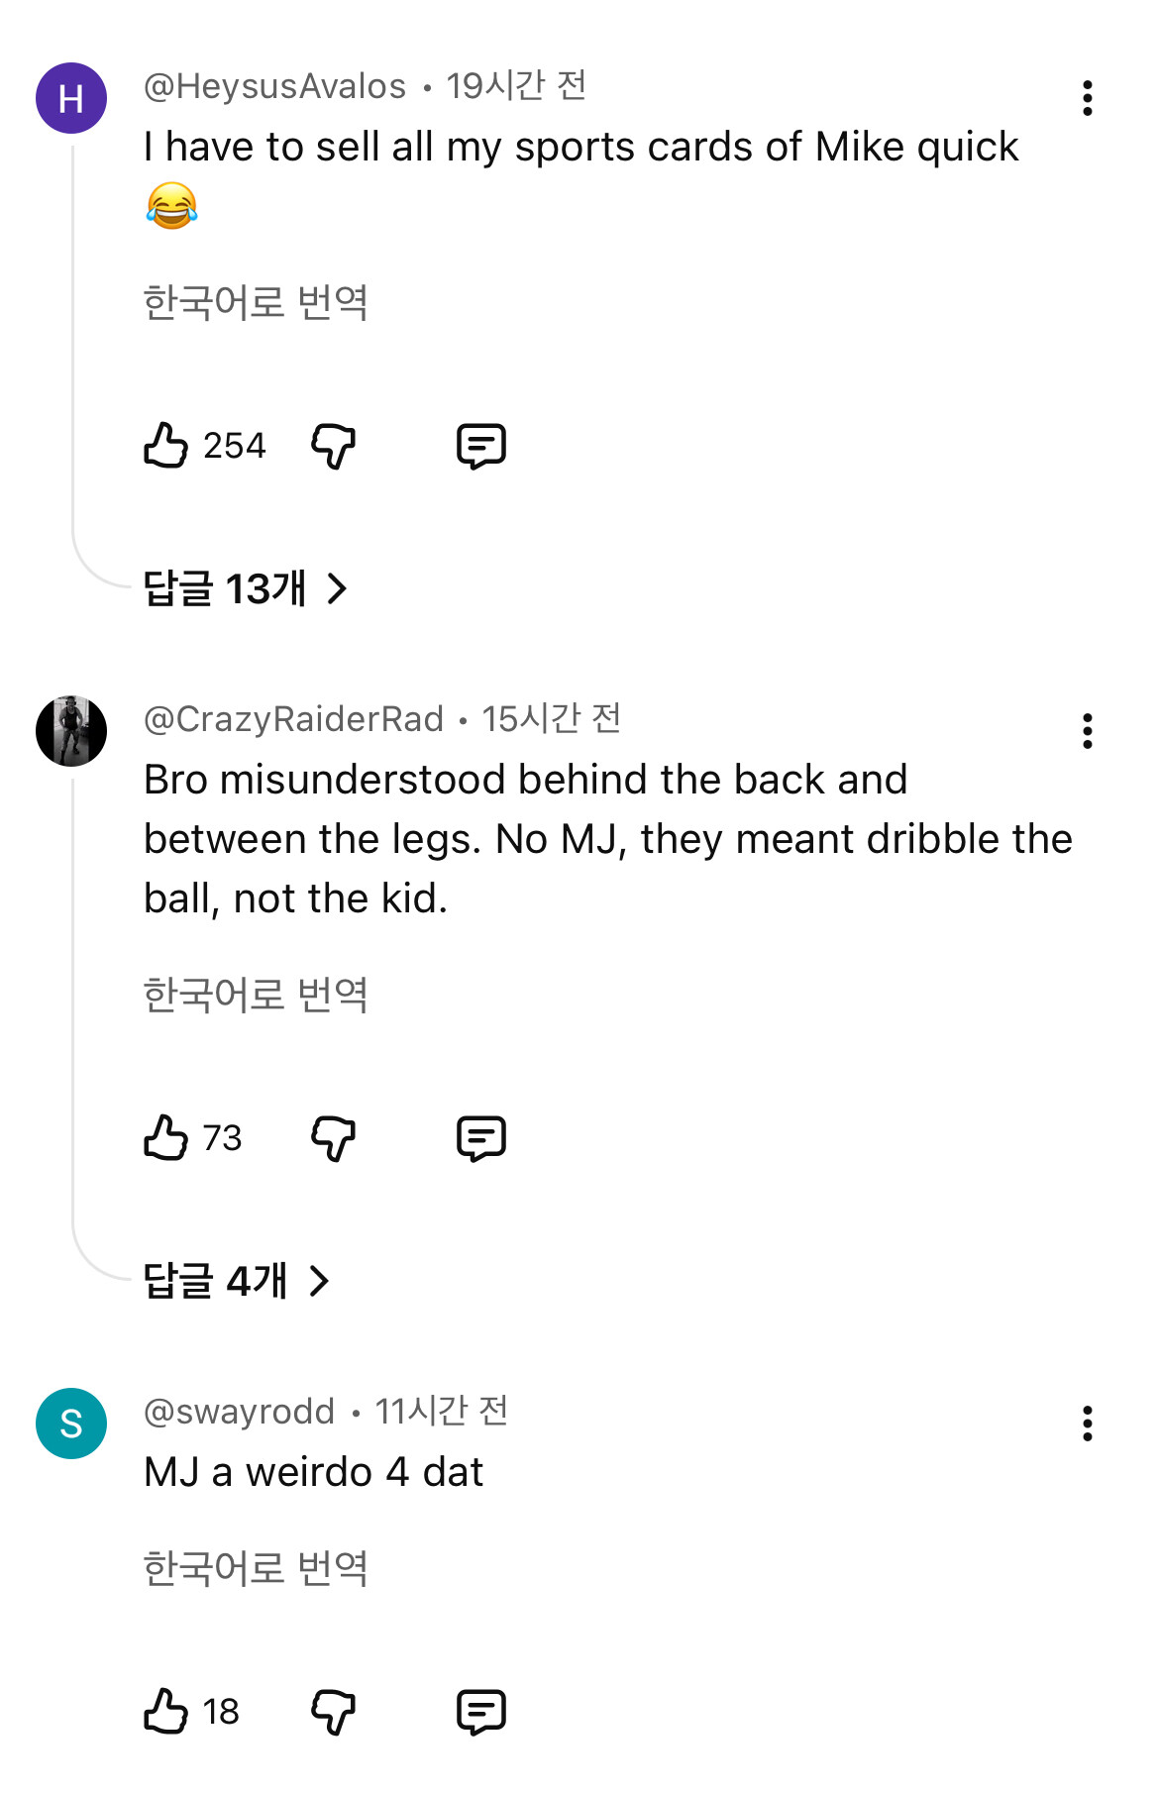This screenshot has height=1794, width=1159.
Task: Open the CrazyRaiderRad profile picture
Action: (71, 731)
